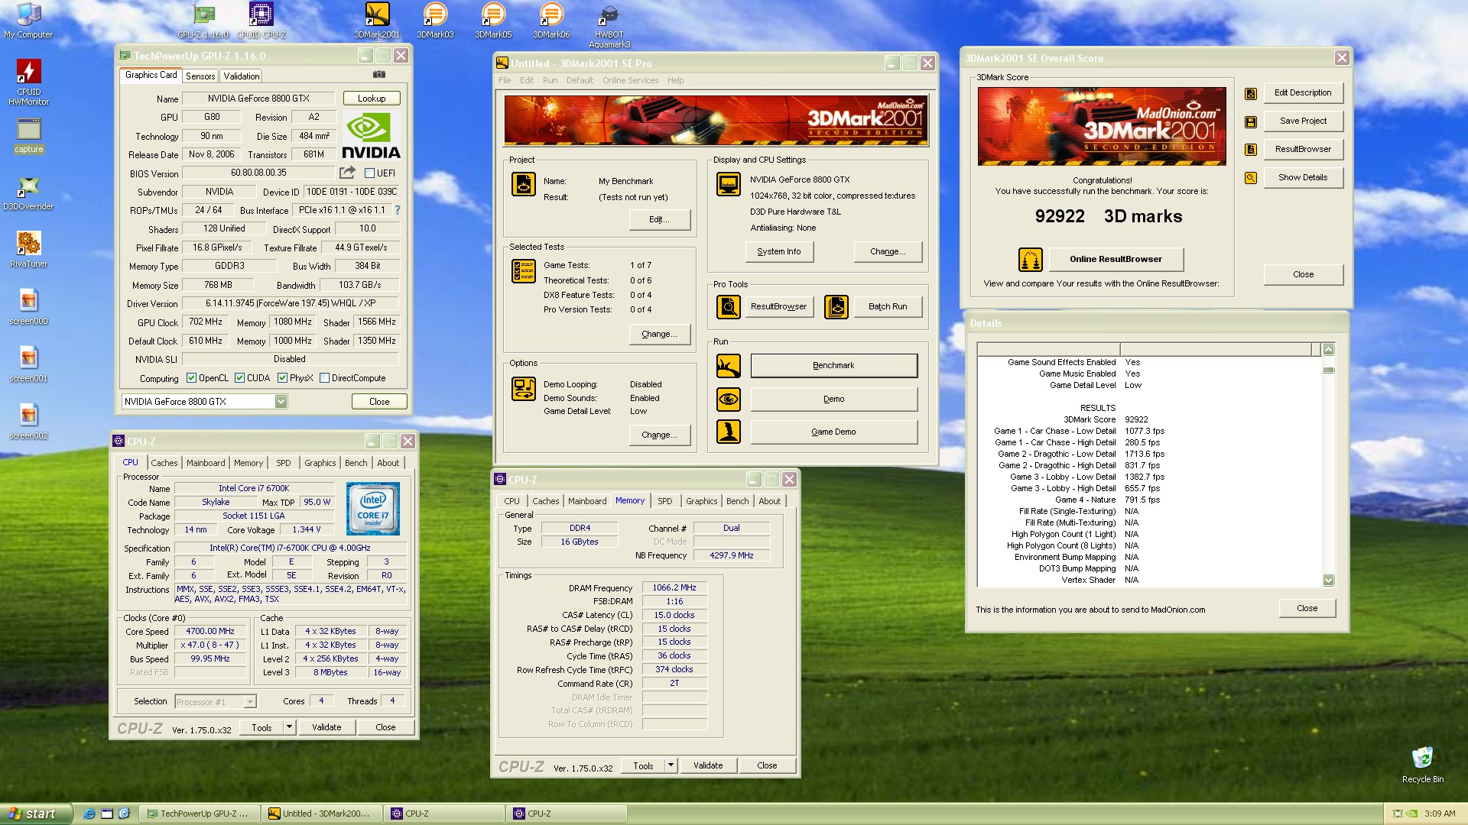Click the Benchmark button in 3DMark2001

(x=833, y=365)
